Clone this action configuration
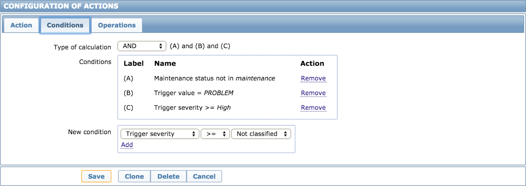Screen dimensions: 526x186 tap(134, 176)
